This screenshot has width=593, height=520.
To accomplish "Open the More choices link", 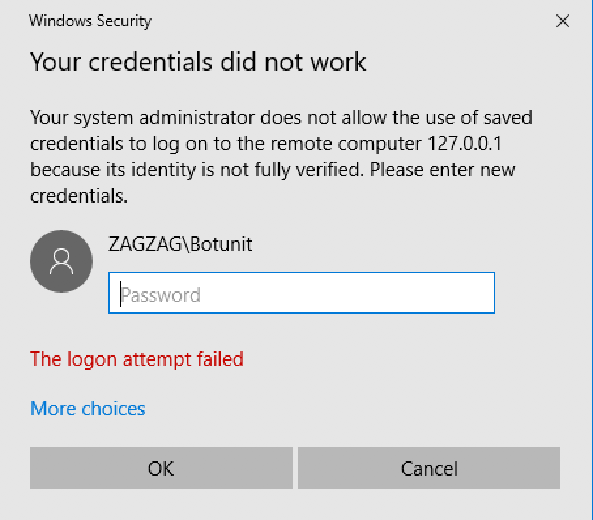I will point(88,409).
